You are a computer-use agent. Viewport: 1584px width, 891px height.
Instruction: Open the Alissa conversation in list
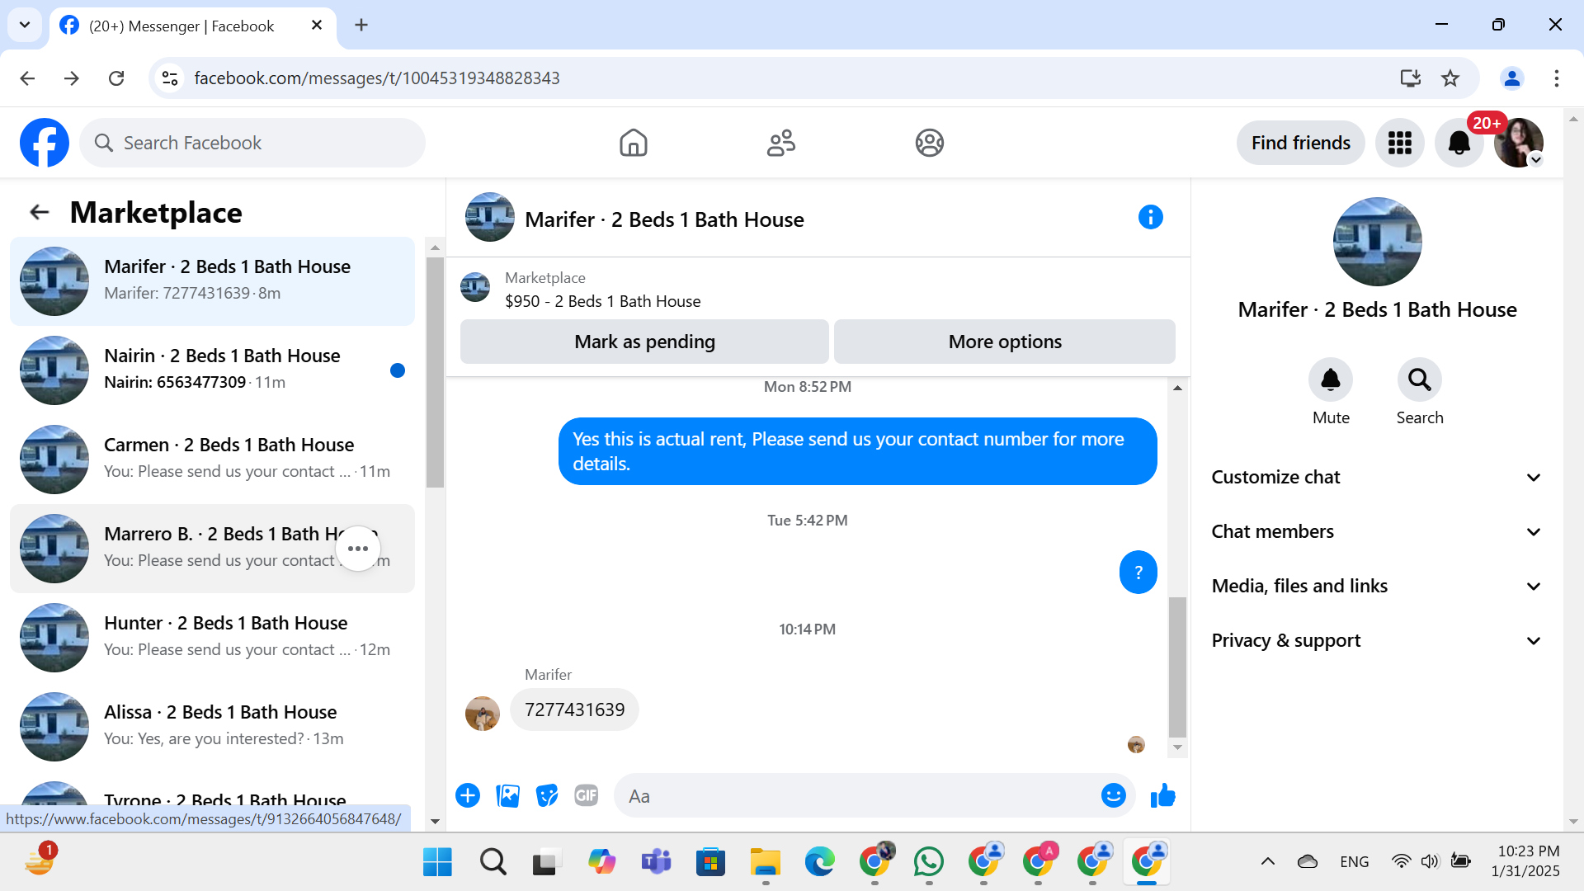pyautogui.click(x=212, y=727)
